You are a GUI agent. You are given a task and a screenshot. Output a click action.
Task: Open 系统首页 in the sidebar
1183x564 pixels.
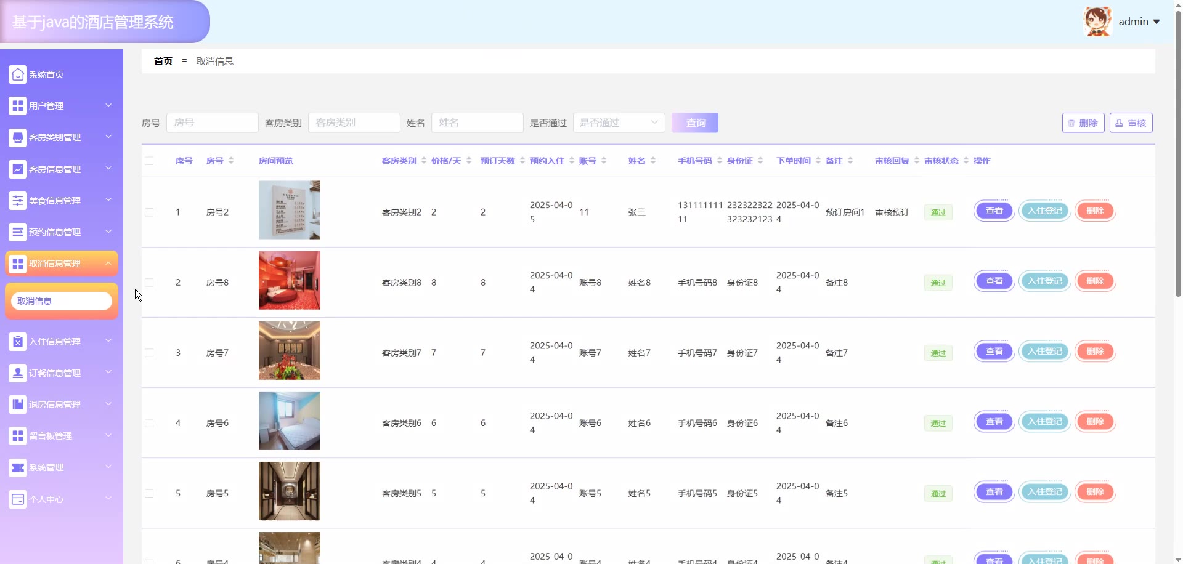[x=62, y=75]
